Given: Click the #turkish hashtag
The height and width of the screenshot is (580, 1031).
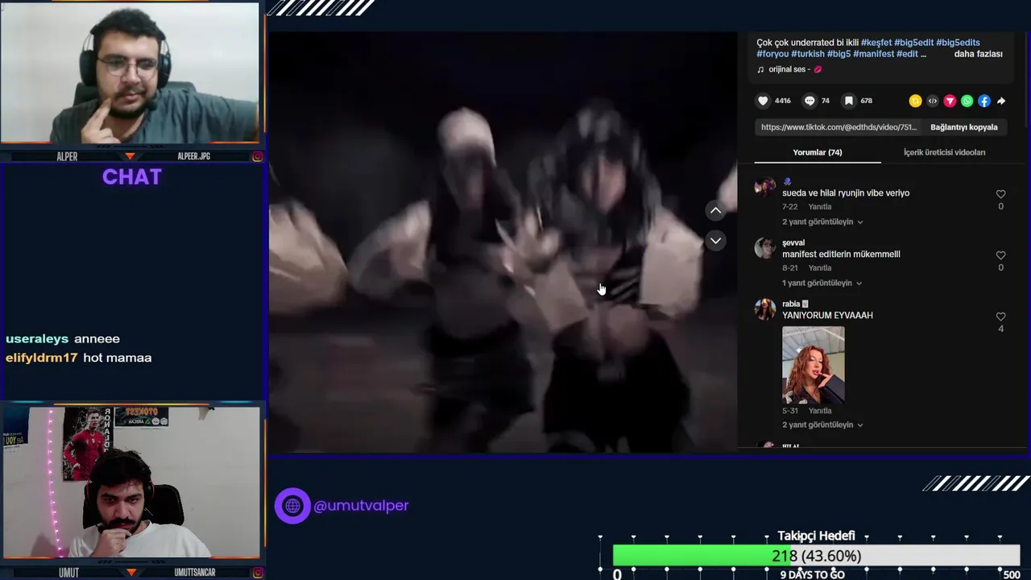Looking at the screenshot, I should [x=808, y=54].
